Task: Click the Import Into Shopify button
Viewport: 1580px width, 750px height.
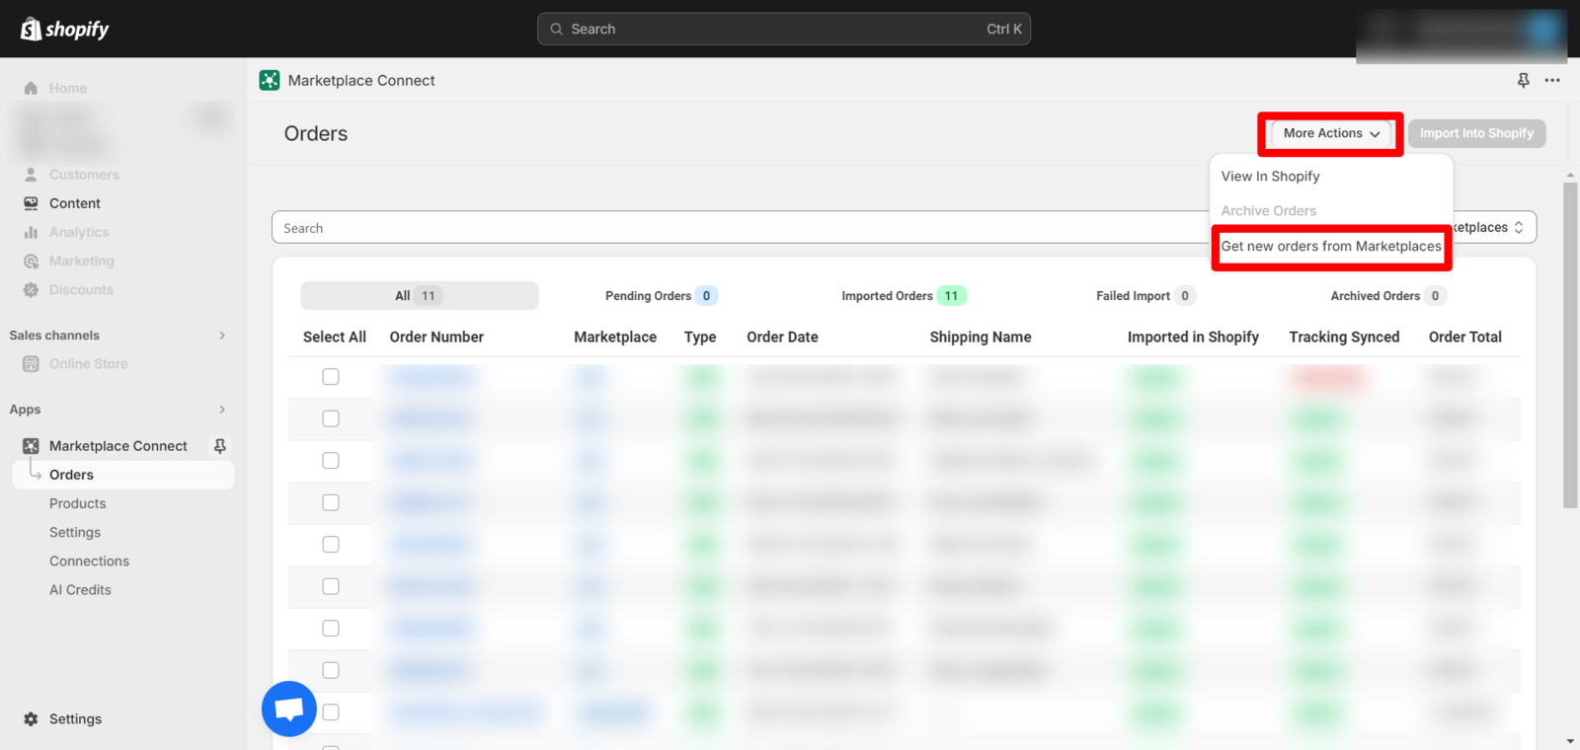Action: coord(1476,133)
